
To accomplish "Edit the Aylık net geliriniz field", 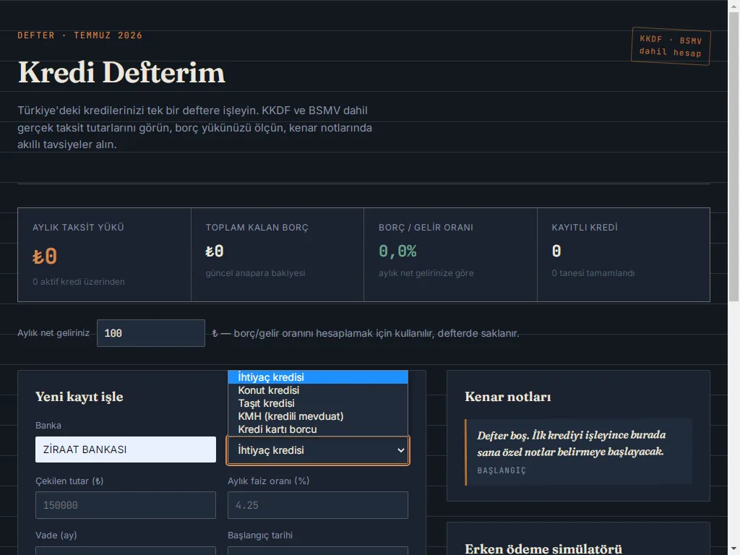I will 151,333.
